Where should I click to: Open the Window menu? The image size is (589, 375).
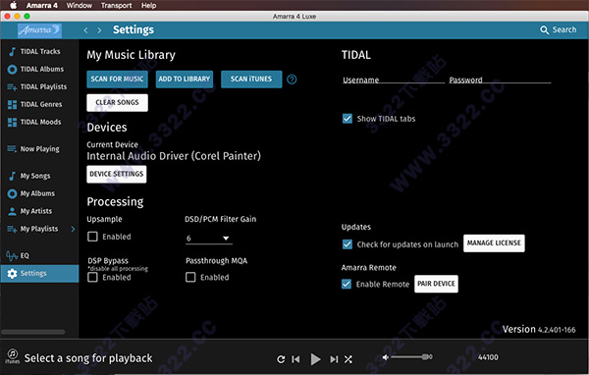pyautogui.click(x=79, y=5)
